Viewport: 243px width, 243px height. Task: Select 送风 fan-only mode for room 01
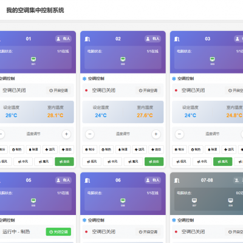tap(50, 149)
